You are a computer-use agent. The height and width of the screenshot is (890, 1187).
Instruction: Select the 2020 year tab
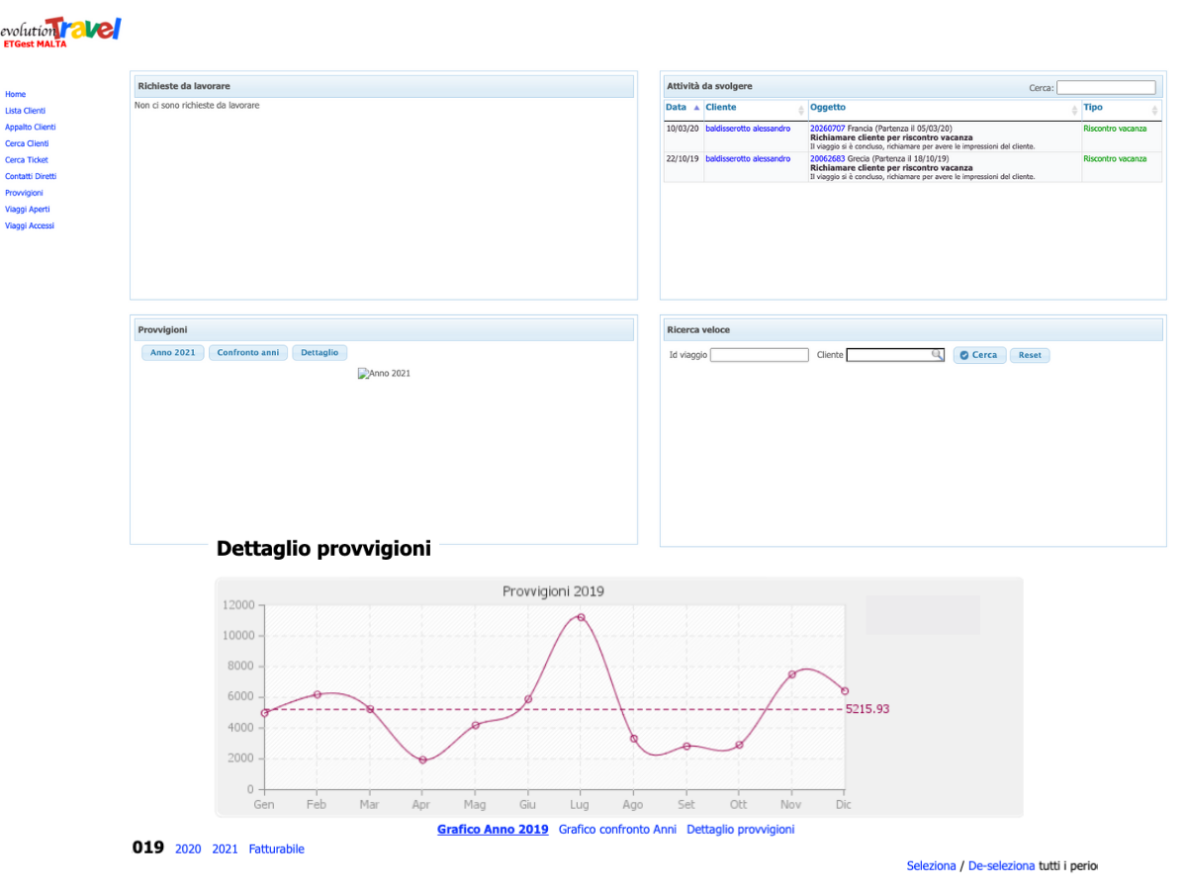[188, 849]
